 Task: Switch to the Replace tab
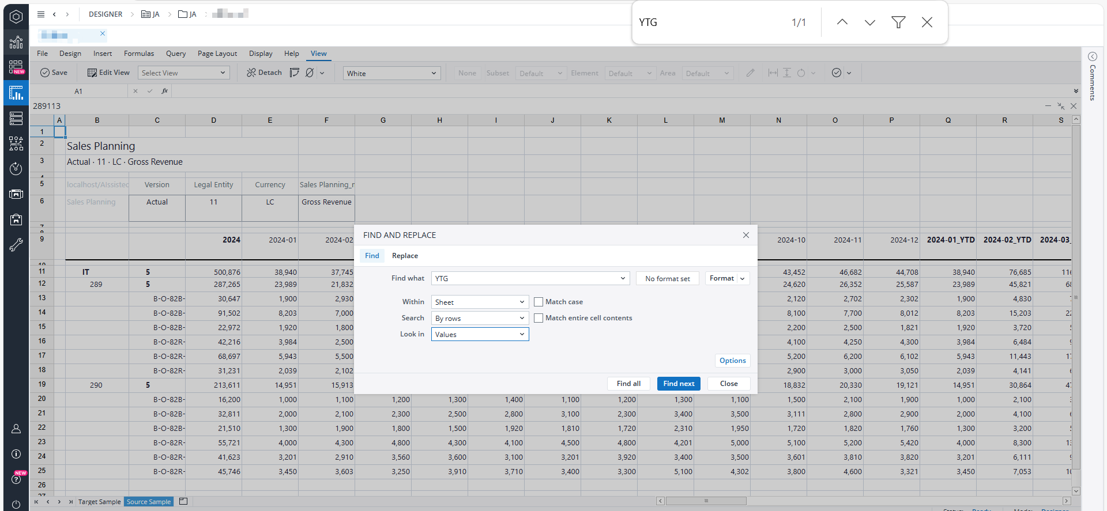[405, 256]
